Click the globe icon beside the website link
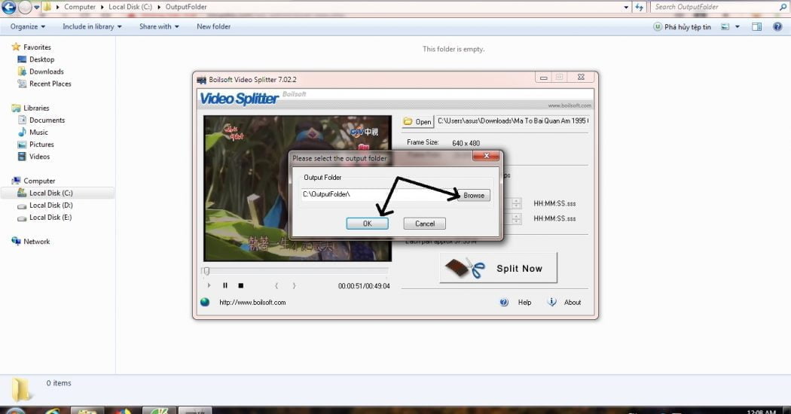 coord(205,302)
